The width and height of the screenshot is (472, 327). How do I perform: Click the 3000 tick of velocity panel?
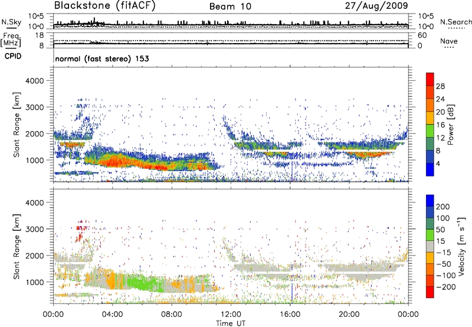34,229
